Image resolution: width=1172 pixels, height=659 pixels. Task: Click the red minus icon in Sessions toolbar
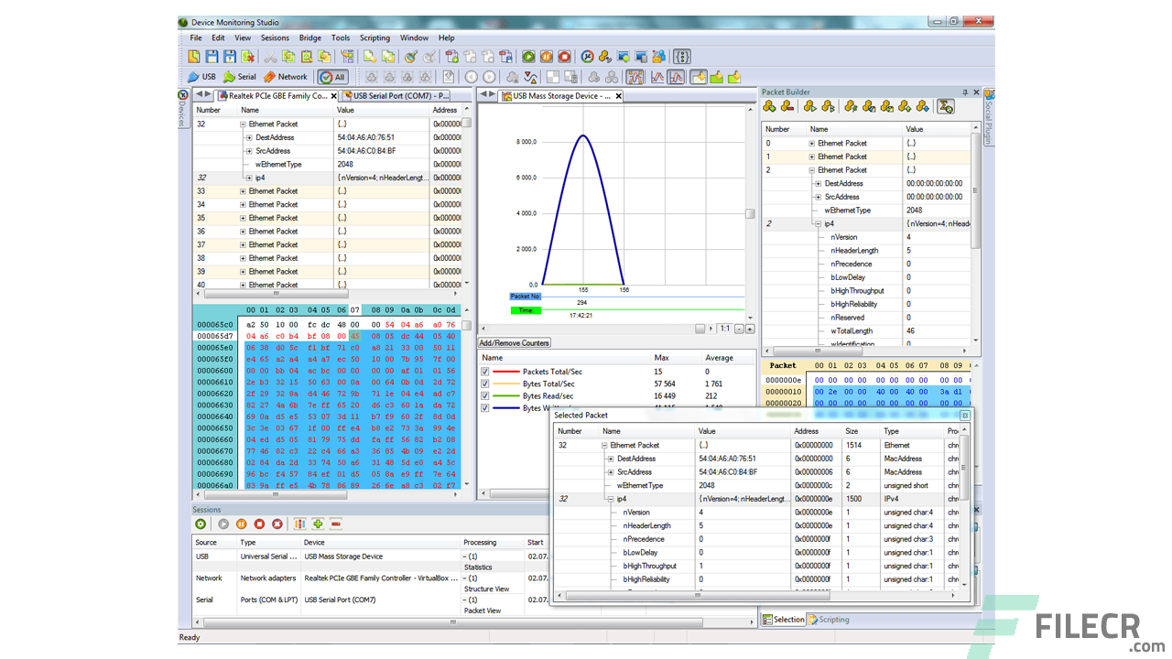pos(336,524)
